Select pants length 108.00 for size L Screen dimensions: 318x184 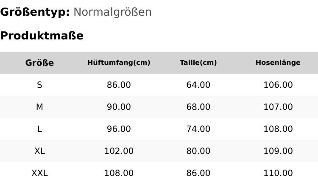(278, 129)
